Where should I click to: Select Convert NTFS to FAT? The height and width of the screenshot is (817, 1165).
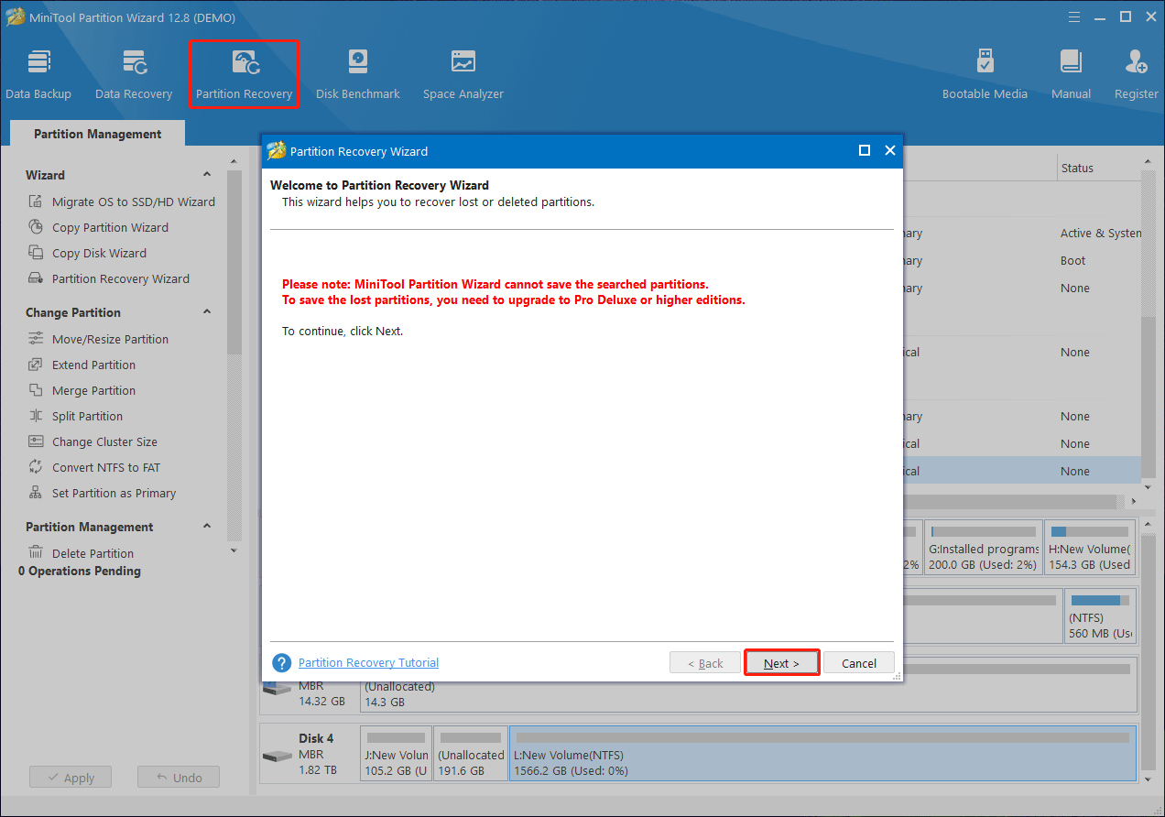[94, 467]
